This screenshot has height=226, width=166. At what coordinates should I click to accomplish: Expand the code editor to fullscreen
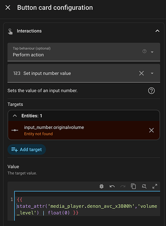(x=155, y=186)
